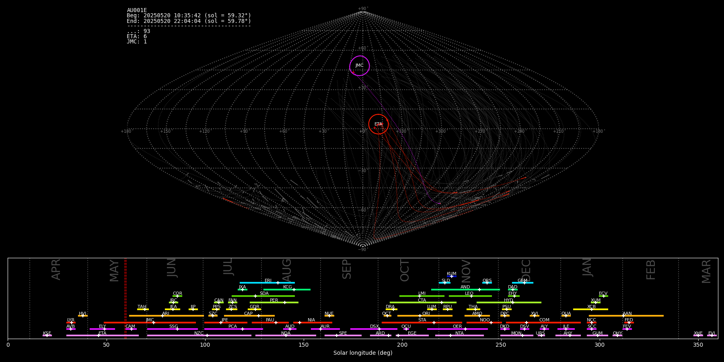
Task: Select the LEO shower label
Action: pyautogui.click(x=469, y=294)
